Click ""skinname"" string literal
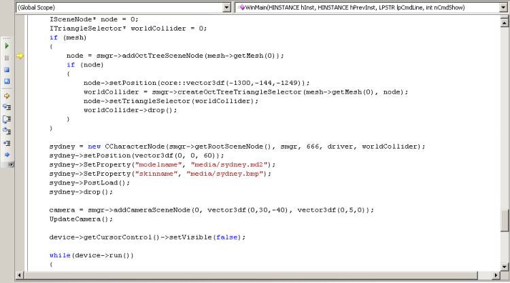This screenshot has width=510, height=283. [x=156, y=174]
